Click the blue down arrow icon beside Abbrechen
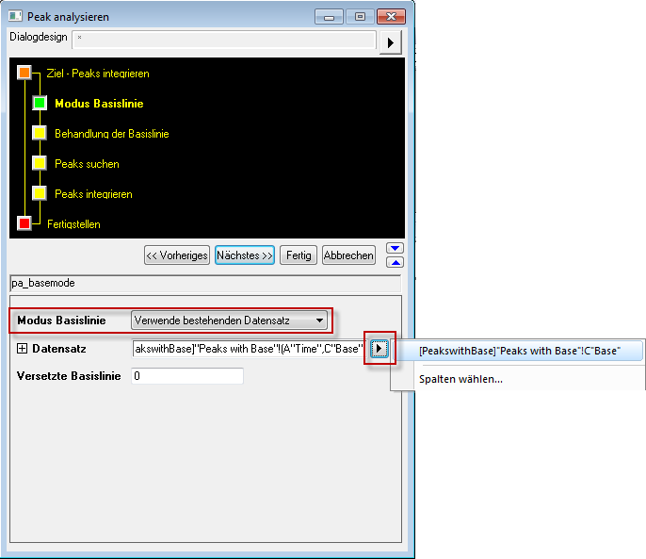The image size is (646, 559). point(396,248)
